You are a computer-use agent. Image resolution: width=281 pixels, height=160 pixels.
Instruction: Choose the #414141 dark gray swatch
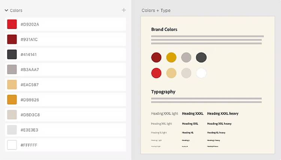[12, 54]
